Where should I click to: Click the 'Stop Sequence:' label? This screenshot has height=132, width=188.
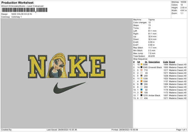tap(140, 59)
